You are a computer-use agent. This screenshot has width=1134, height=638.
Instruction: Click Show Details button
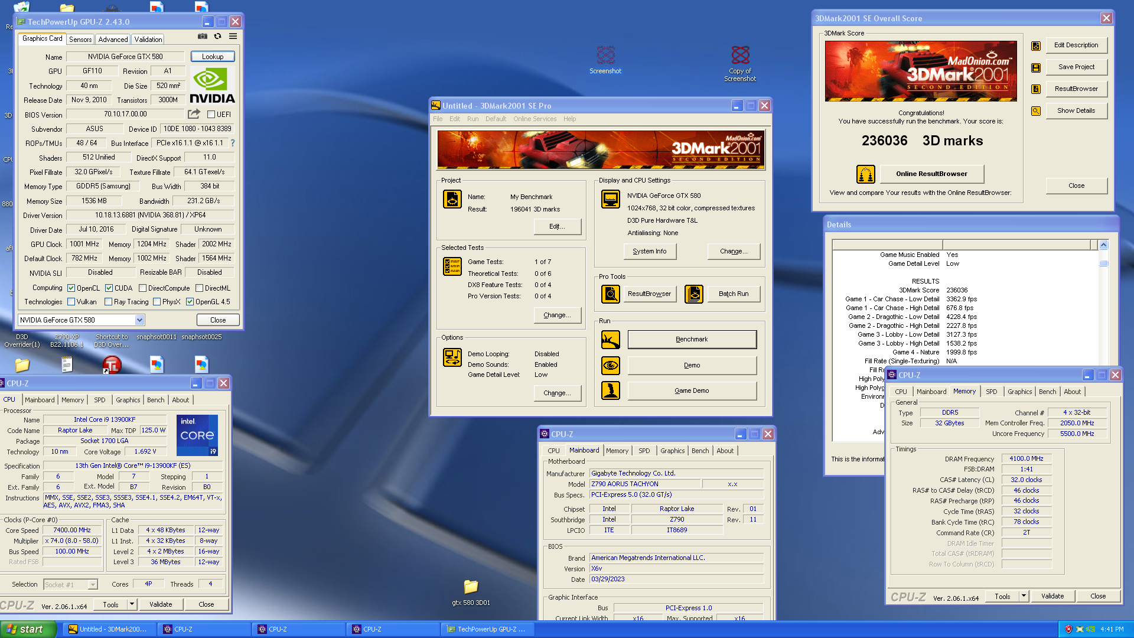(x=1076, y=111)
